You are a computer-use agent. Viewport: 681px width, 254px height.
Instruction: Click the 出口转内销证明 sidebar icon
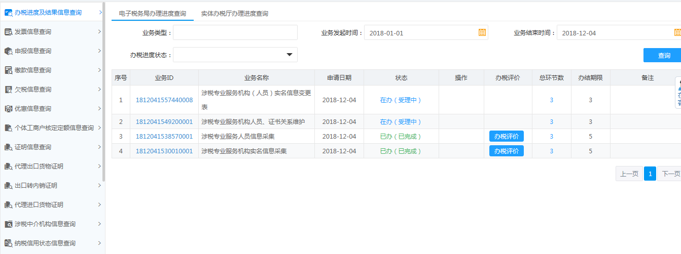8,186
